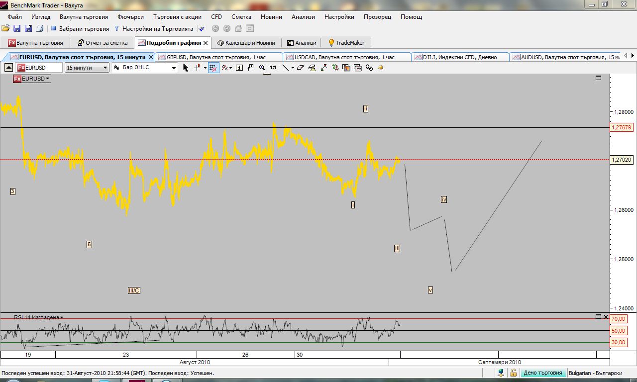Open the 15 минути timeframe dropdown
The image size is (637, 382).
tap(87, 68)
